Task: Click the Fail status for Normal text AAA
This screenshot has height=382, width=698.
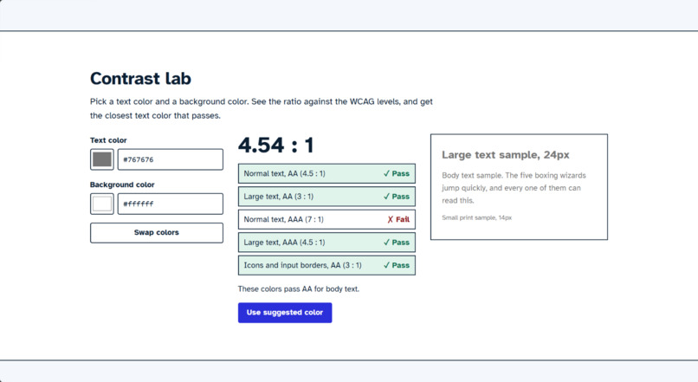Action: (x=398, y=219)
